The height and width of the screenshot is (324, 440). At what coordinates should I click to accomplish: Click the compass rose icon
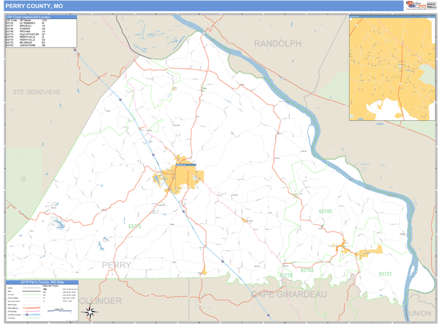[89, 313]
